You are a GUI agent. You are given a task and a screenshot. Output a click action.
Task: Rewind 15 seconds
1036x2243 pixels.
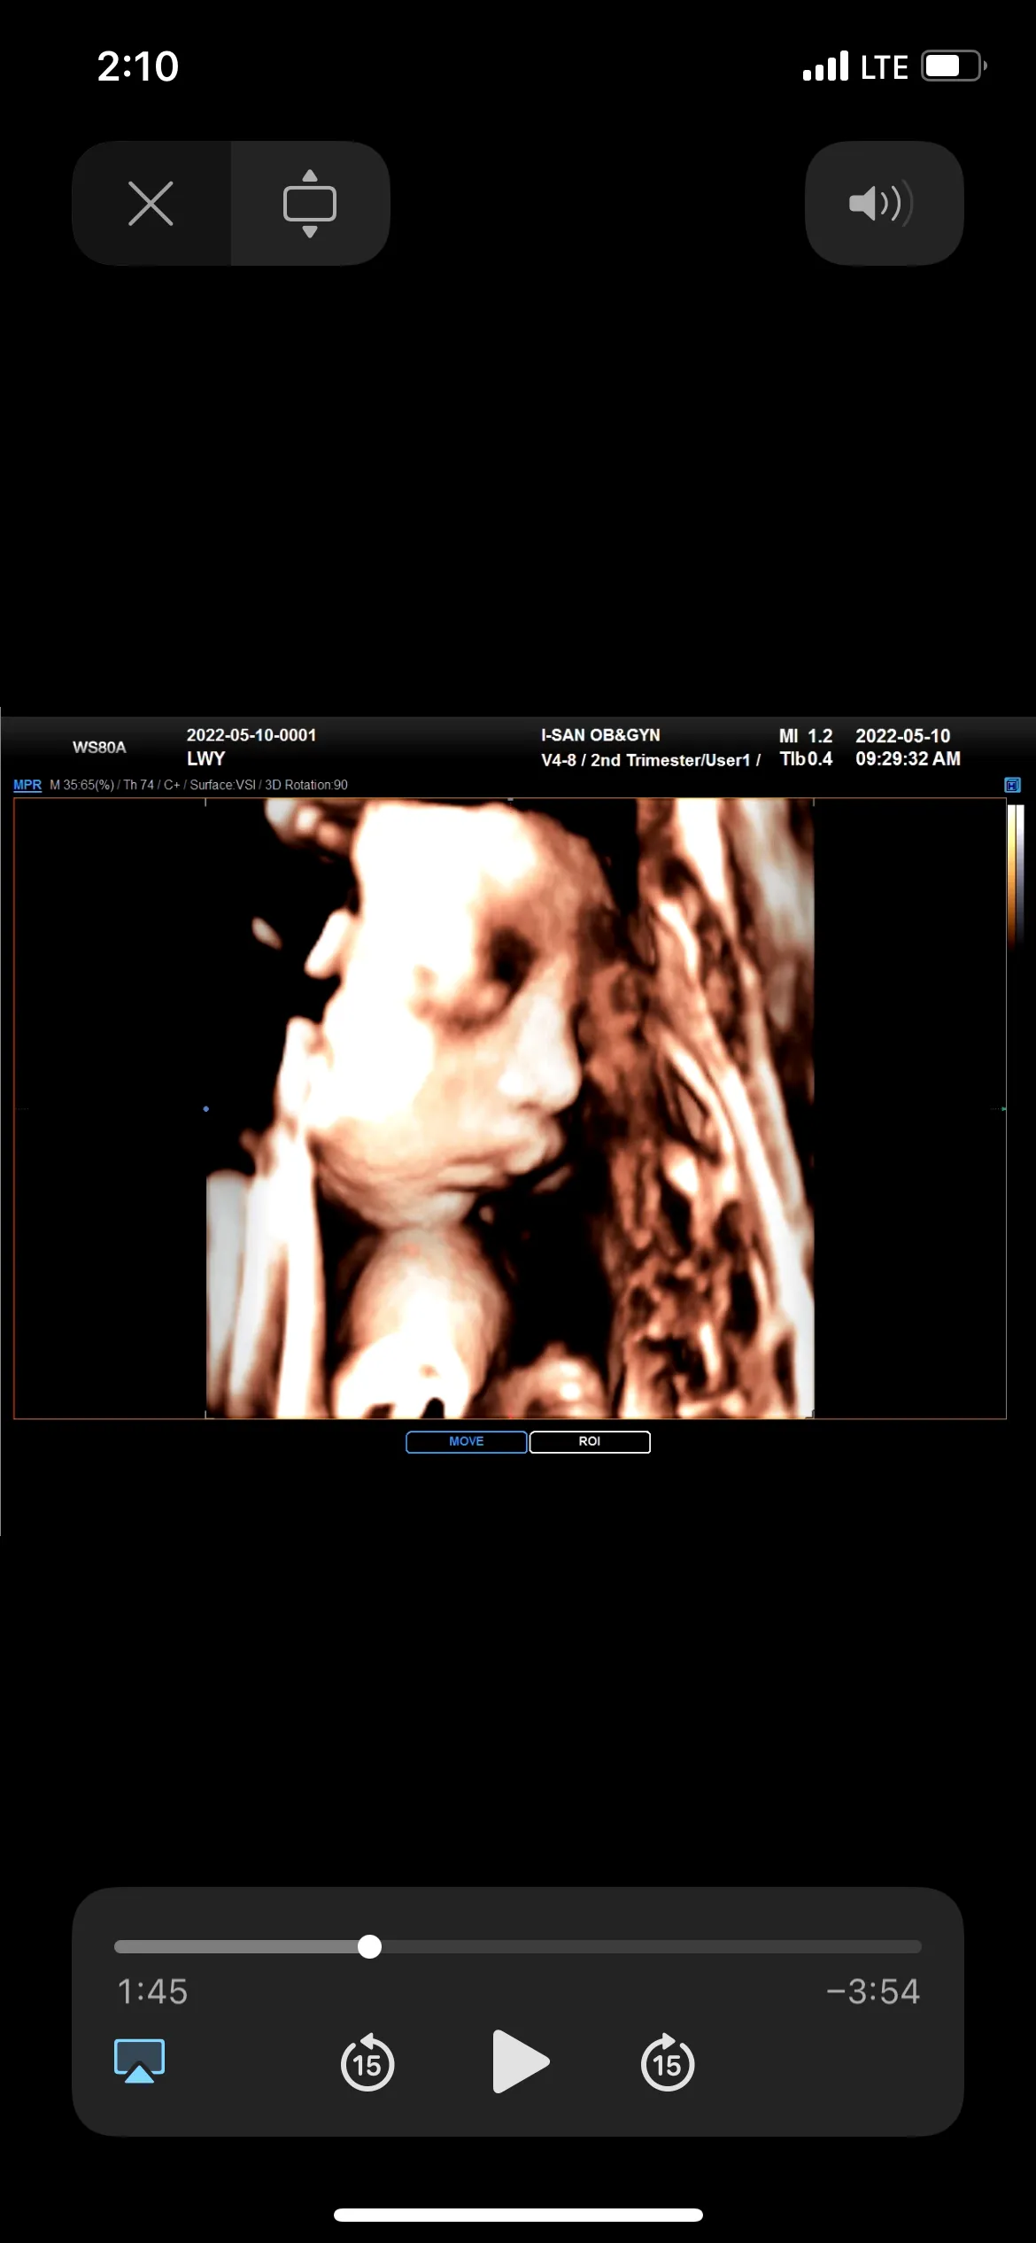(x=367, y=2062)
